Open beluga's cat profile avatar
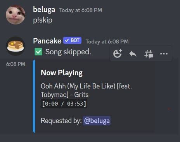180x142 pixels. coord(16,15)
